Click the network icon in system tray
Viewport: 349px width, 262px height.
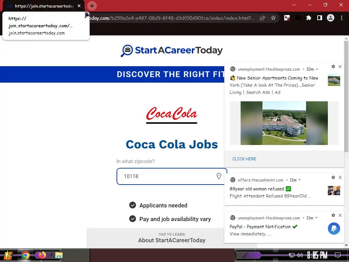click(292, 255)
